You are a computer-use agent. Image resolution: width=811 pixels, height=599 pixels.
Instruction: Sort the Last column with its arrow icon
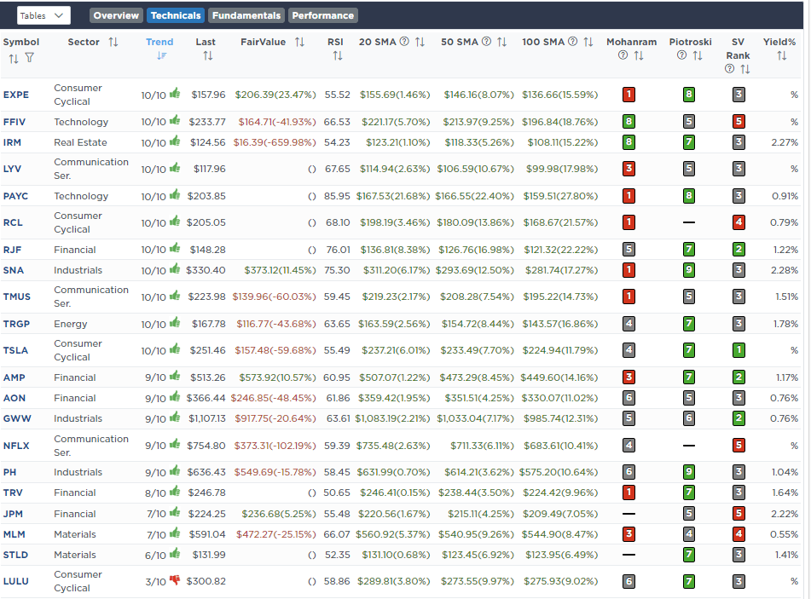tap(207, 55)
